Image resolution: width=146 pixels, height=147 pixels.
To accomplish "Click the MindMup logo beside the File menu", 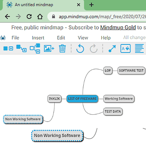I will 3,38.
